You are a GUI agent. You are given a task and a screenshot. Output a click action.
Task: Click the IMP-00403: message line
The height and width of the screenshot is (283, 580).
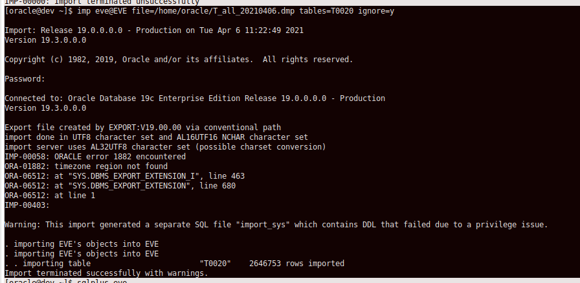pyautogui.click(x=27, y=205)
